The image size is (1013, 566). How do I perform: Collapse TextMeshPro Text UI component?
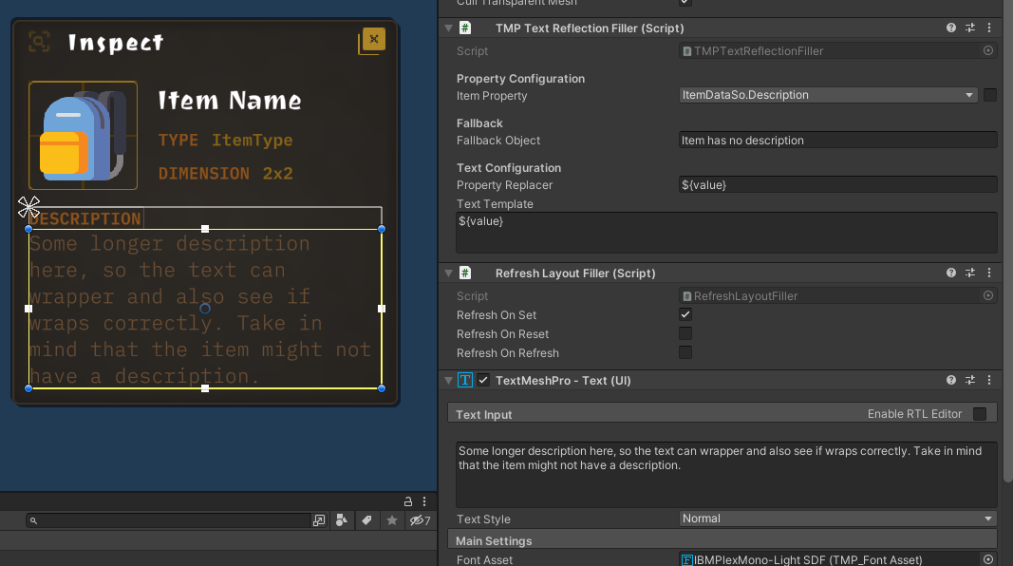(x=448, y=381)
